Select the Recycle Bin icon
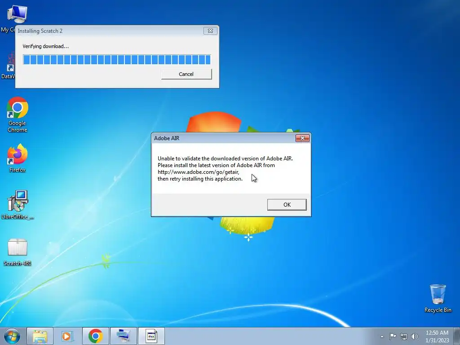The image size is (460, 345). pos(438,298)
